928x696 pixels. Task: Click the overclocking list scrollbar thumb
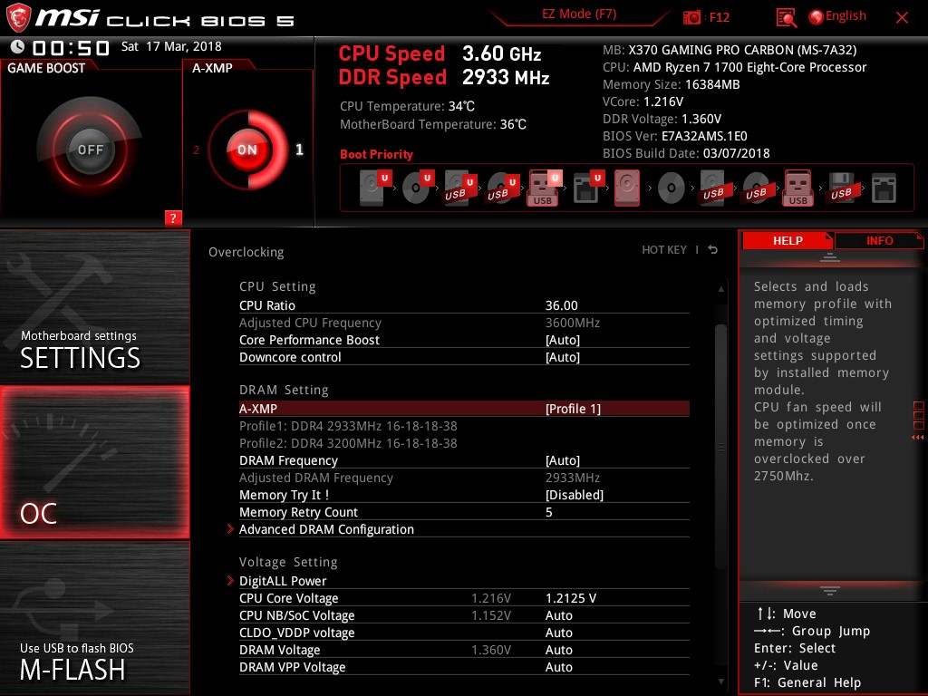pos(720,447)
